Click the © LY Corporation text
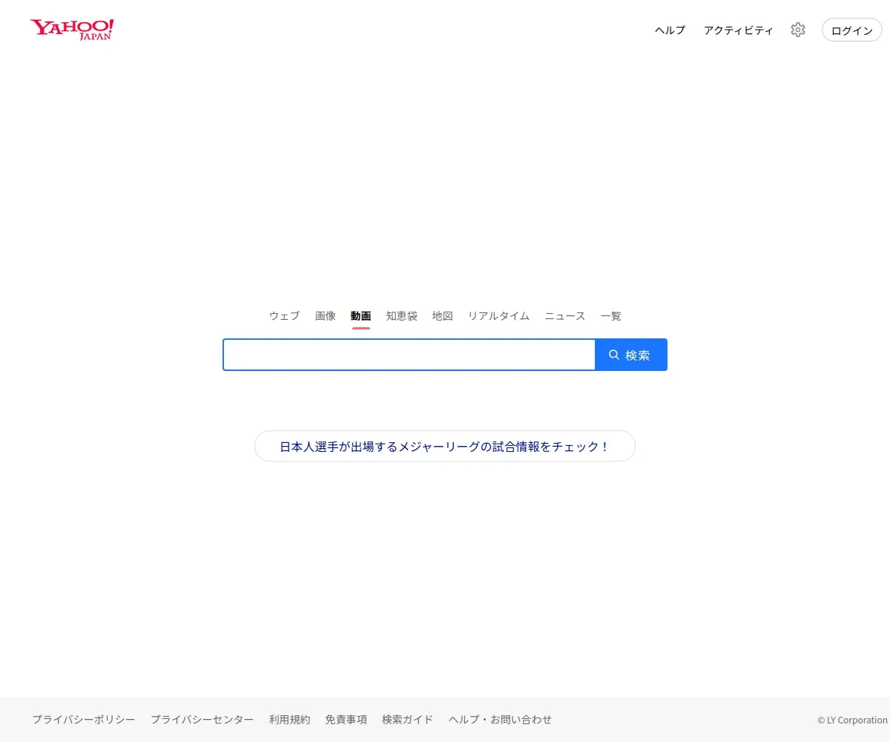This screenshot has height=742, width=890. pos(852,720)
